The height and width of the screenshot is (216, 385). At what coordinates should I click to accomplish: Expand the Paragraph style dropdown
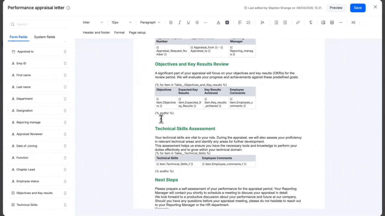point(150,22)
